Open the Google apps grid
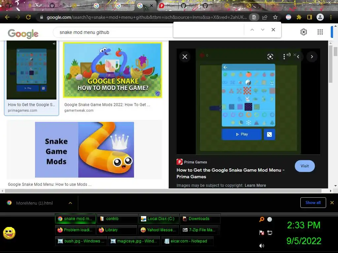The width and height of the screenshot is (338, 253). [x=320, y=32]
